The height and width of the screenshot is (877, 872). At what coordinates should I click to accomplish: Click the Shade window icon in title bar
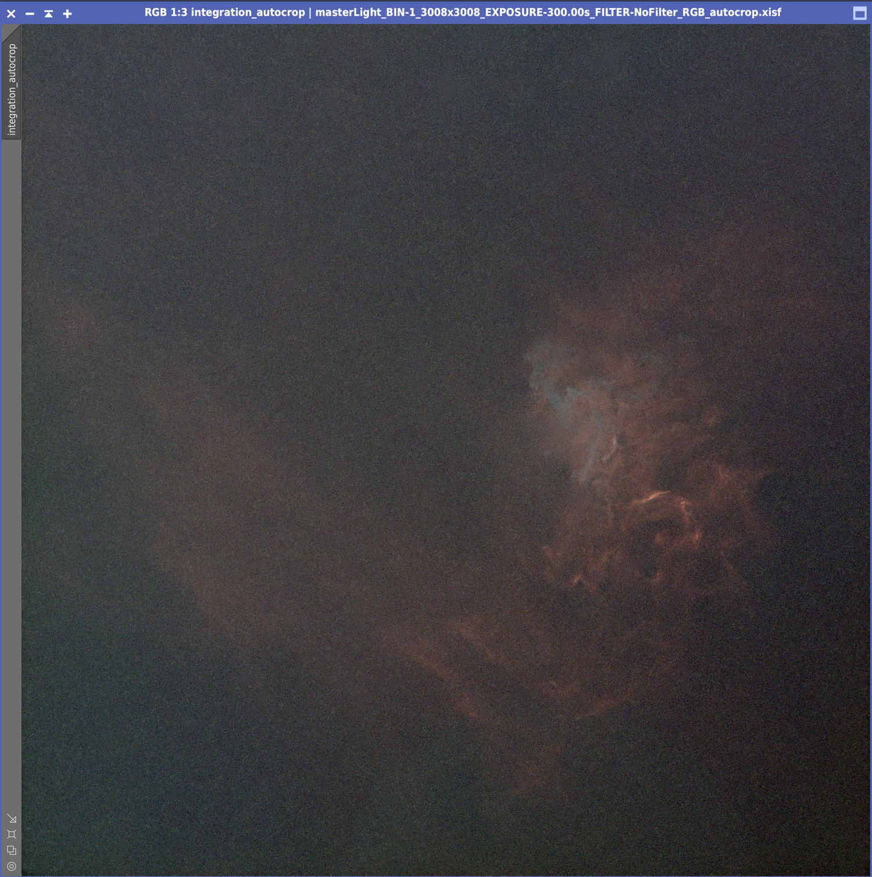(49, 13)
